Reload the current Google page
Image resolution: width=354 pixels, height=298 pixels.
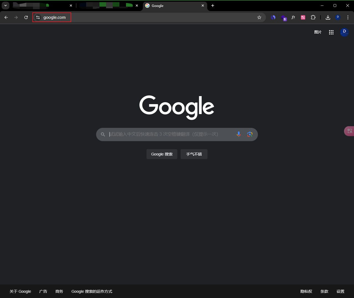pyautogui.click(x=26, y=17)
